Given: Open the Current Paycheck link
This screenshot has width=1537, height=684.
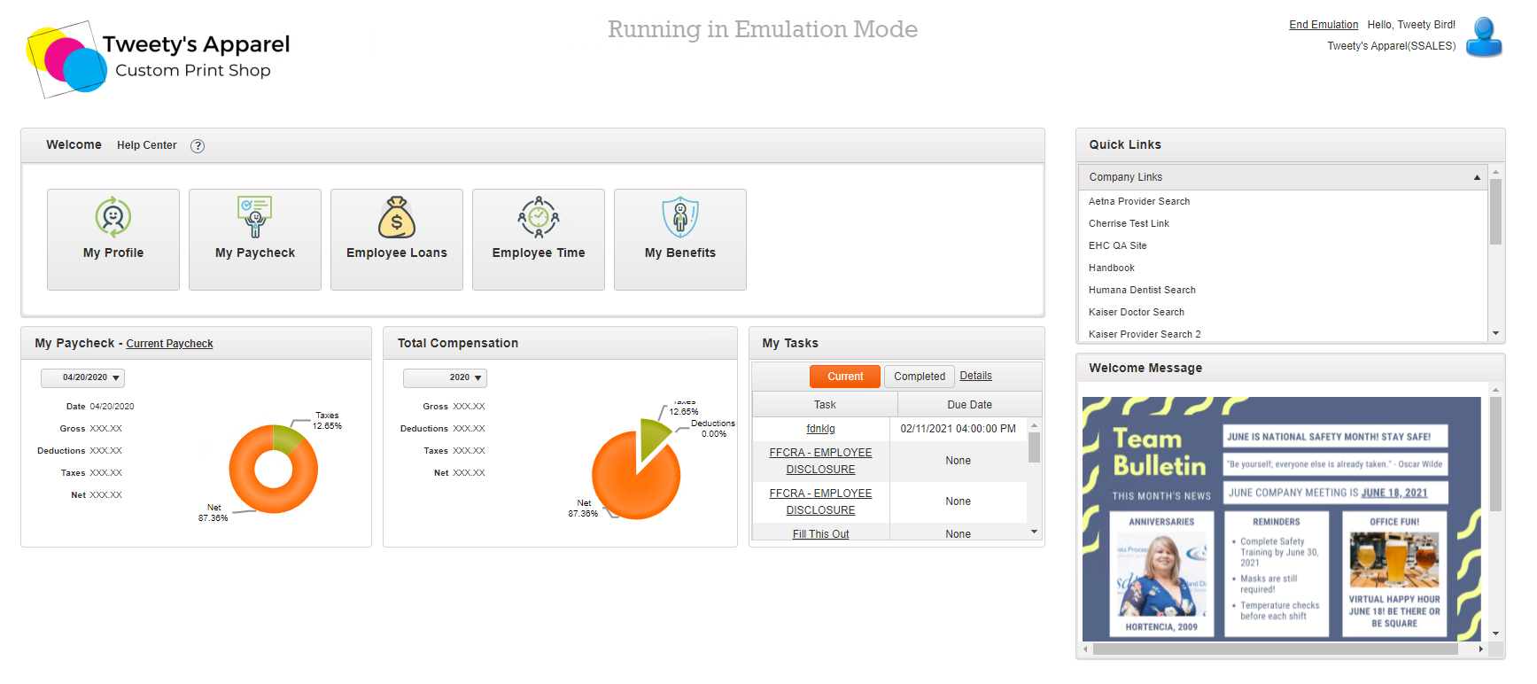Looking at the screenshot, I should pos(169,344).
